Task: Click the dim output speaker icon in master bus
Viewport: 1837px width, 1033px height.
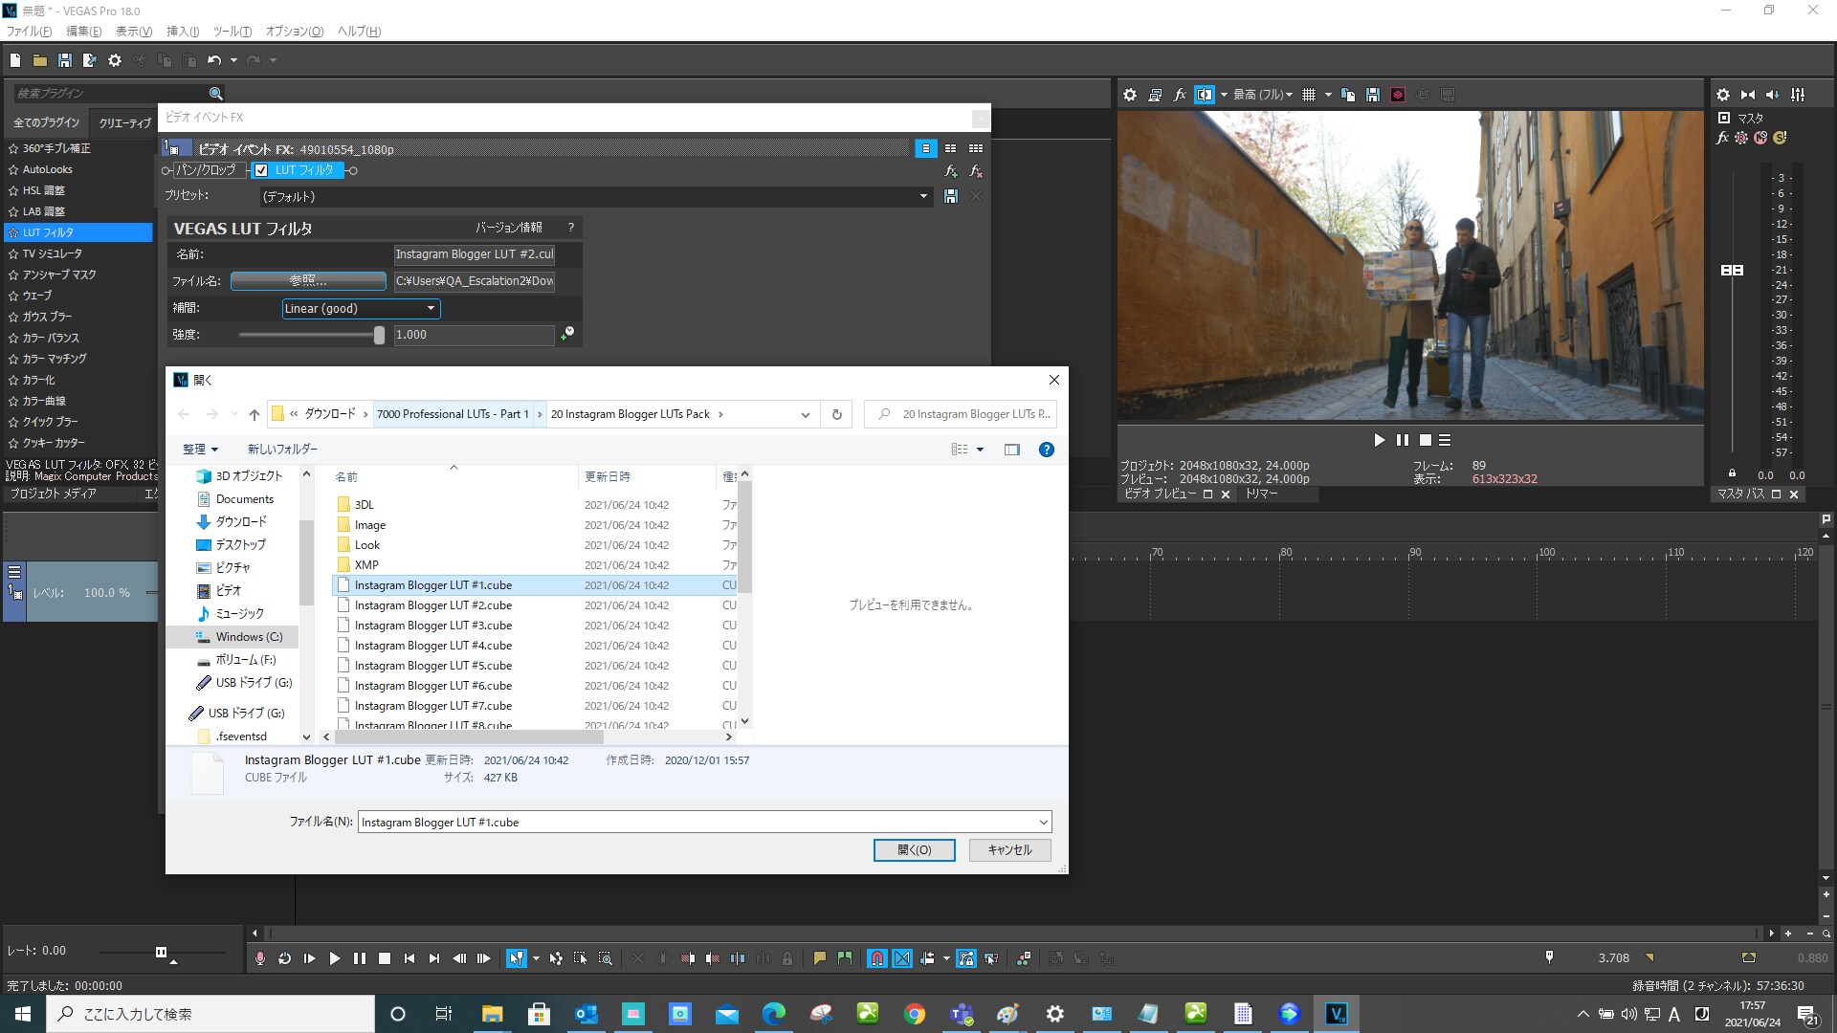Action: [x=1773, y=95]
